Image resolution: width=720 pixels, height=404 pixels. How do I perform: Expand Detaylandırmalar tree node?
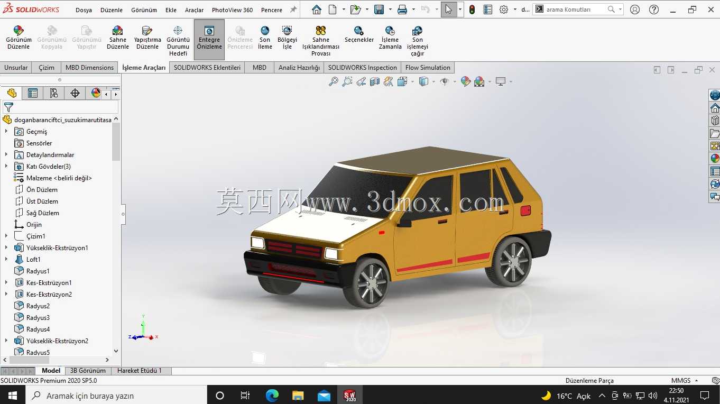(6, 155)
